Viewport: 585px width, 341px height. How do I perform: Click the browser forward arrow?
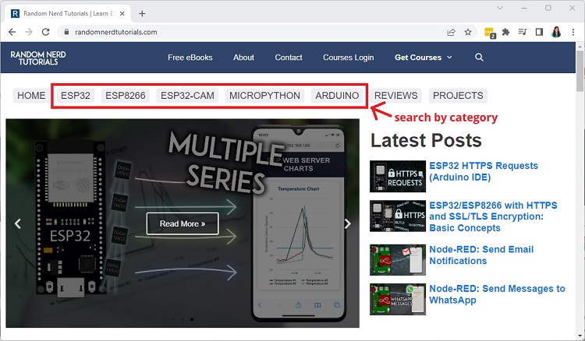coord(29,32)
